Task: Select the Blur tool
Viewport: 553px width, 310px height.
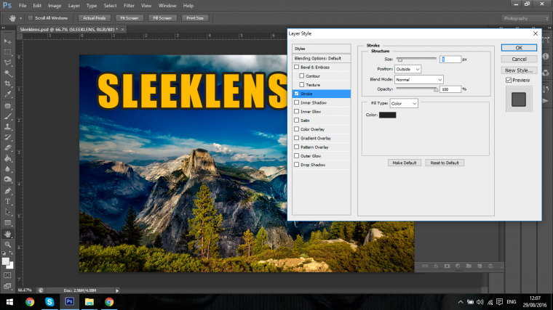Action: [7, 169]
